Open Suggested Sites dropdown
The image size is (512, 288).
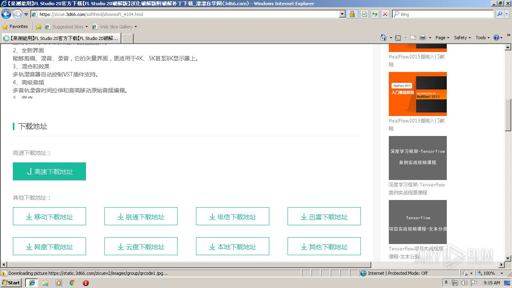point(66,27)
